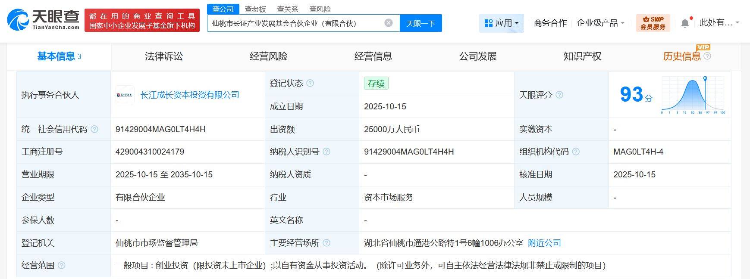Expand the 企业级产品 dropdown

[x=600, y=23]
